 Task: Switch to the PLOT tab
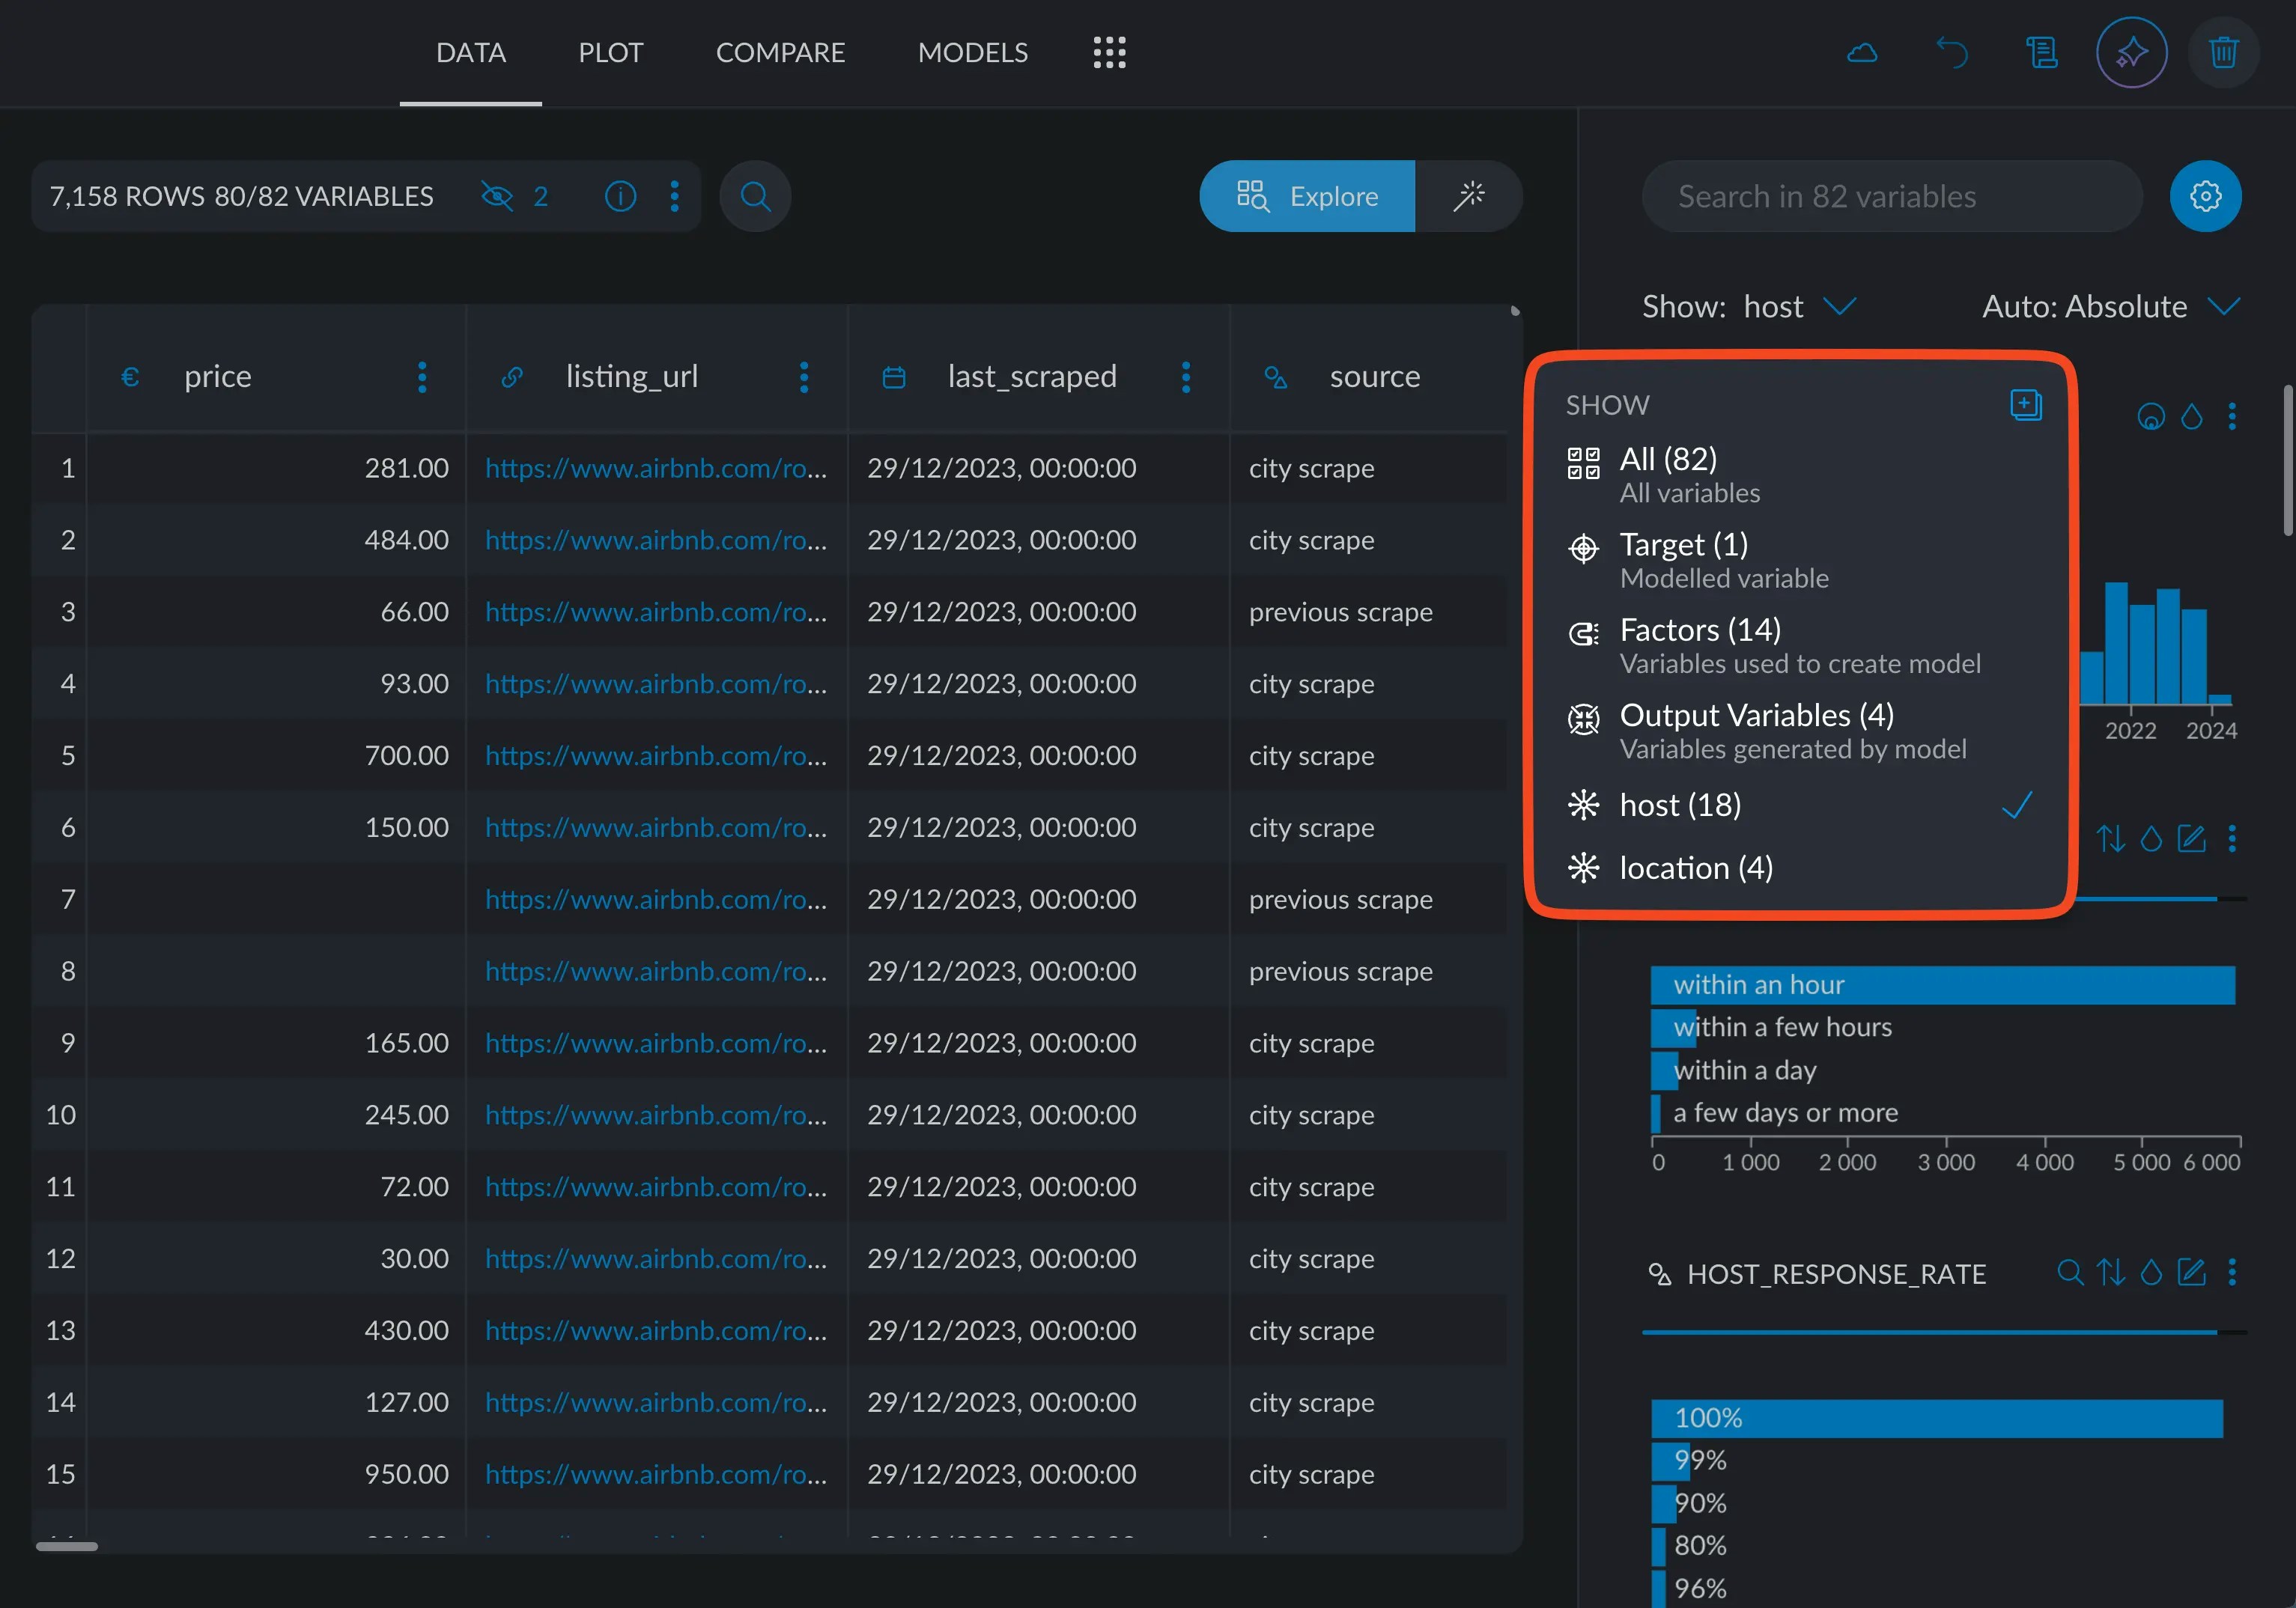point(610,53)
